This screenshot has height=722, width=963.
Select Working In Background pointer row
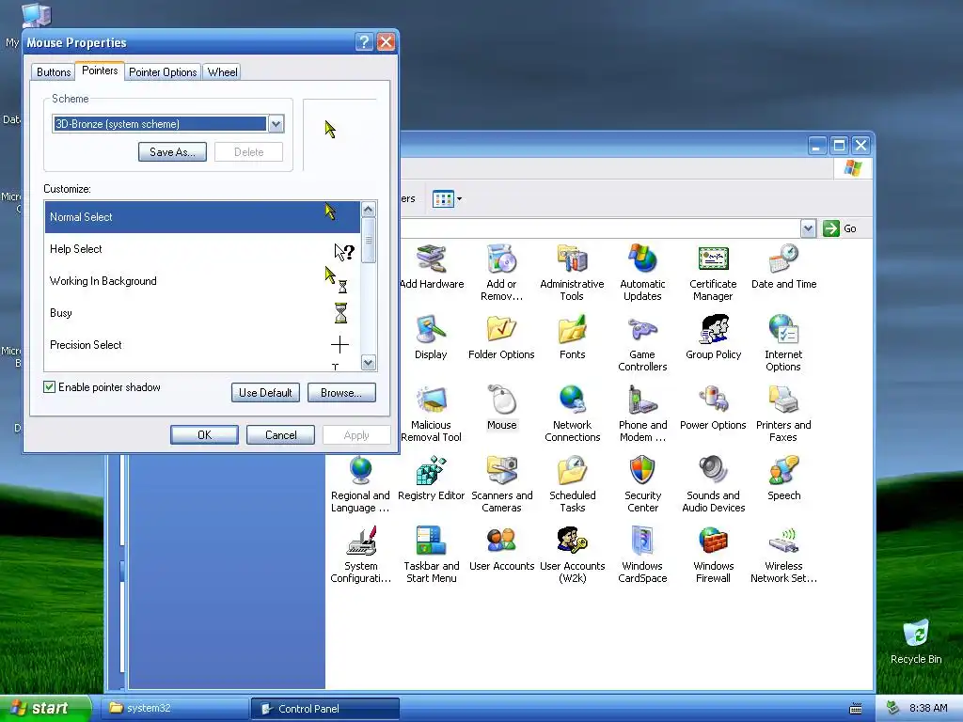click(202, 280)
